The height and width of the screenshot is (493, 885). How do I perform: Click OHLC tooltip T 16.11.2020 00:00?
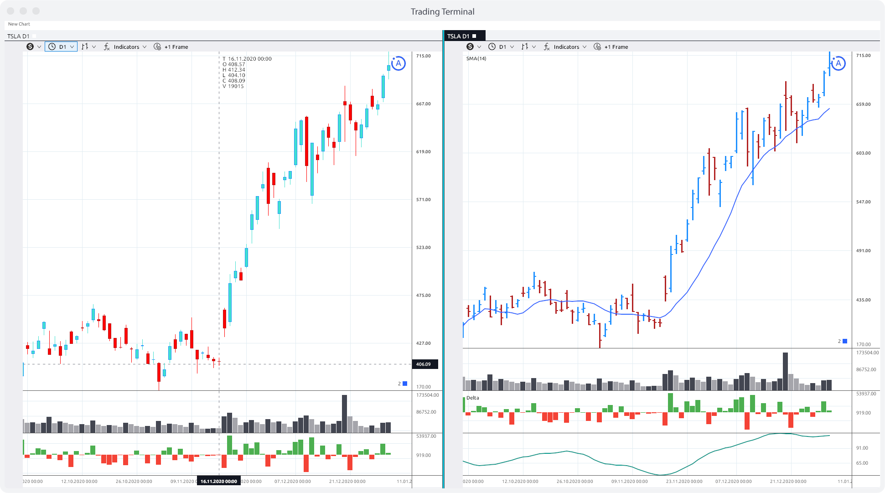247,59
